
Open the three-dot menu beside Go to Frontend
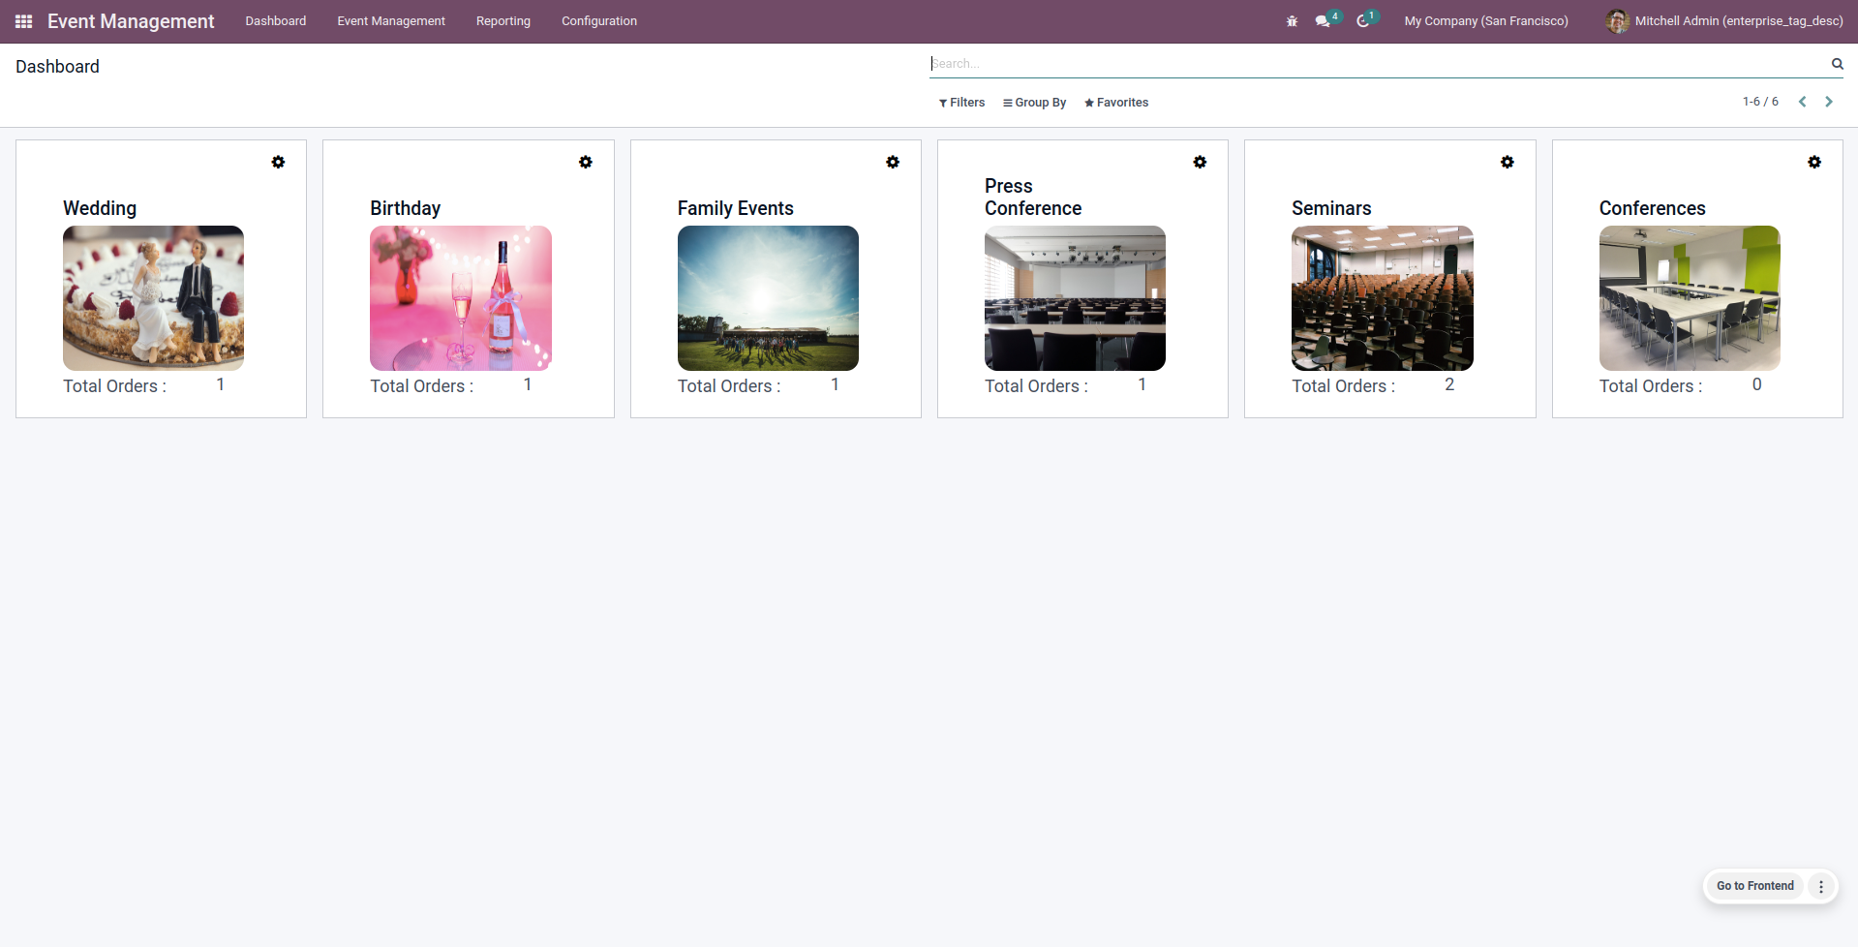(x=1821, y=886)
